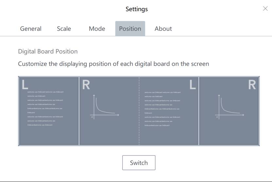The width and height of the screenshot is (272, 182).
Task: Click the text lines in the third board
Action: tap(162, 109)
